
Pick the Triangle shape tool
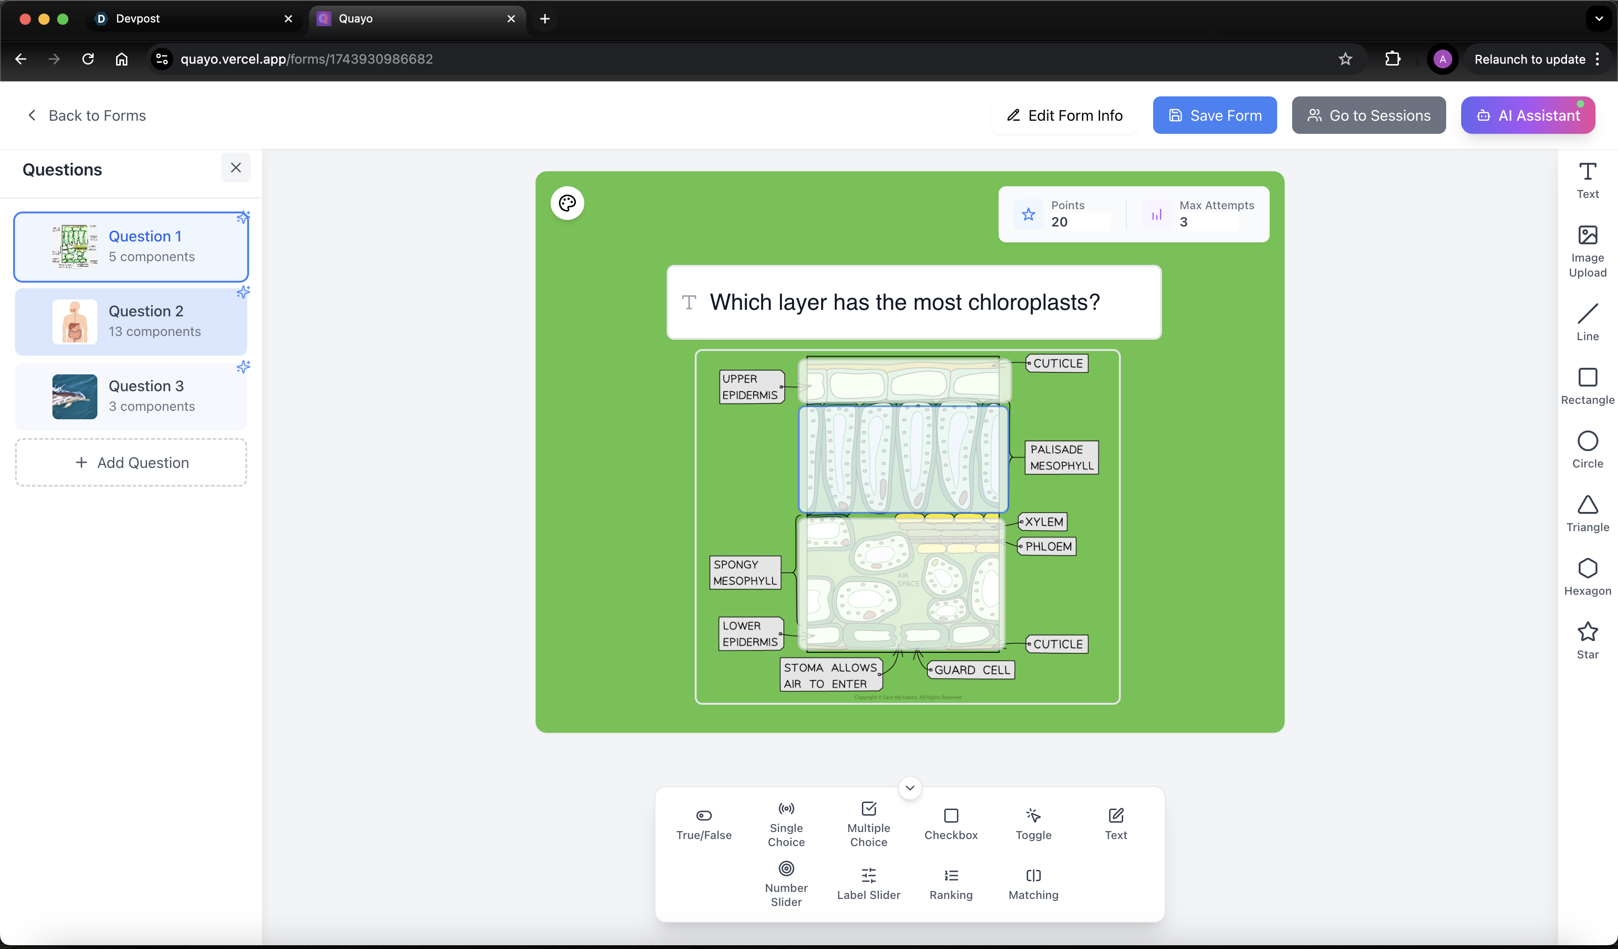pos(1587,513)
